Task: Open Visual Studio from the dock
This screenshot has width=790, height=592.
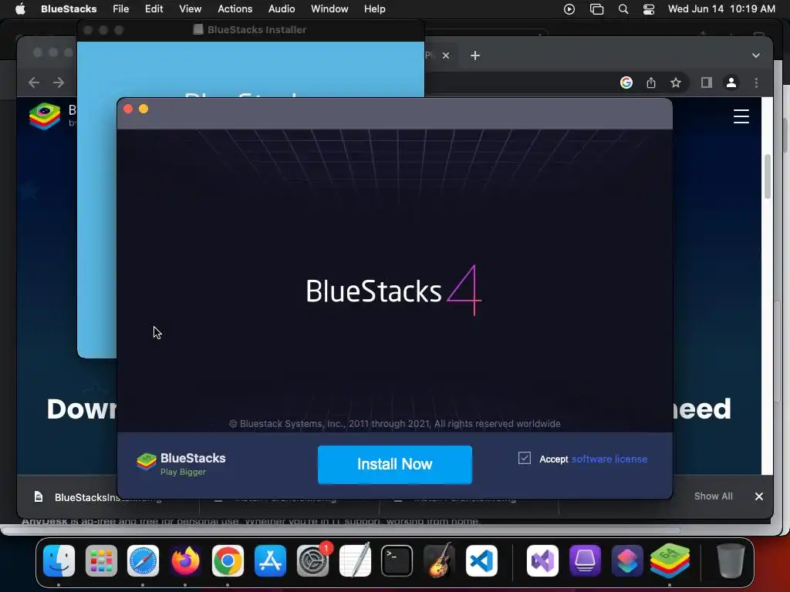Action: click(542, 561)
